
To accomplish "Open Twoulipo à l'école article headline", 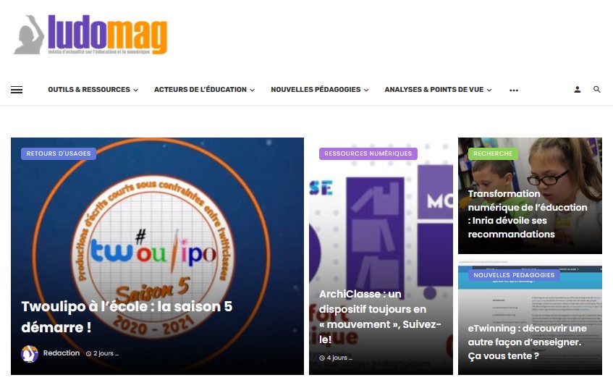I will pos(127,317).
